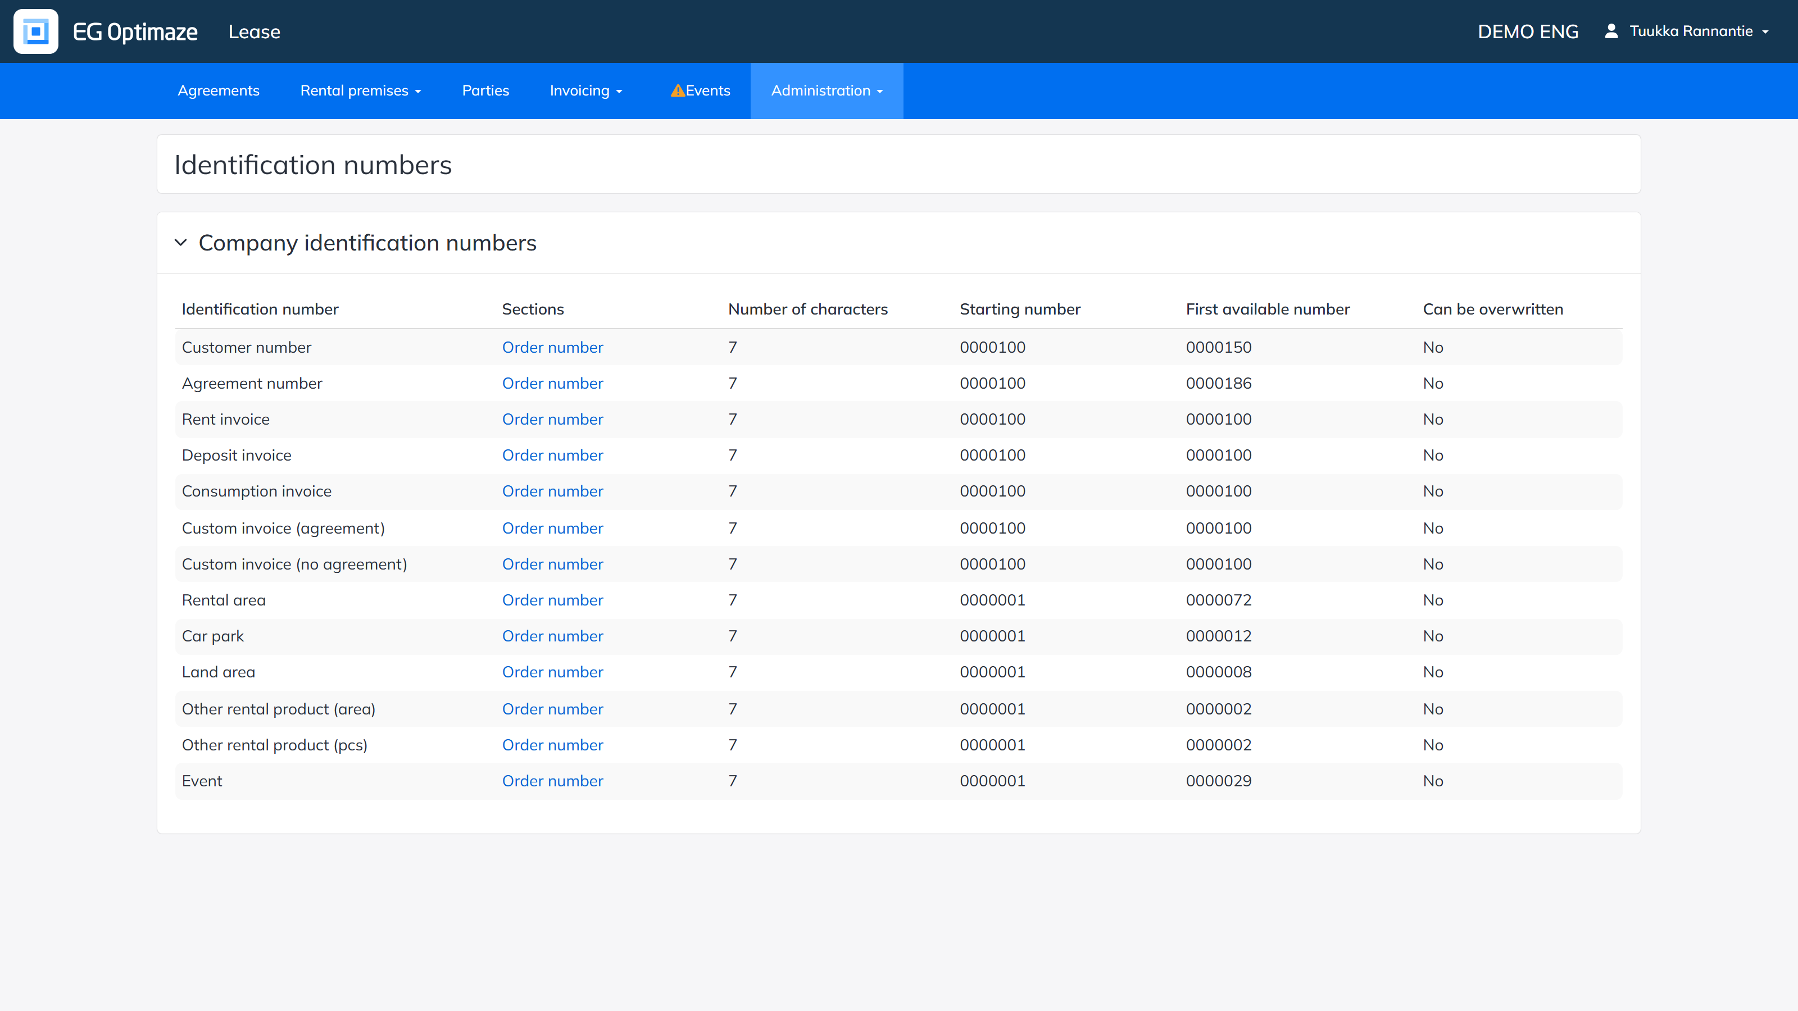Screen dimensions: 1798x1011
Task: Select the Consumption invoice row label
Action: (256, 491)
